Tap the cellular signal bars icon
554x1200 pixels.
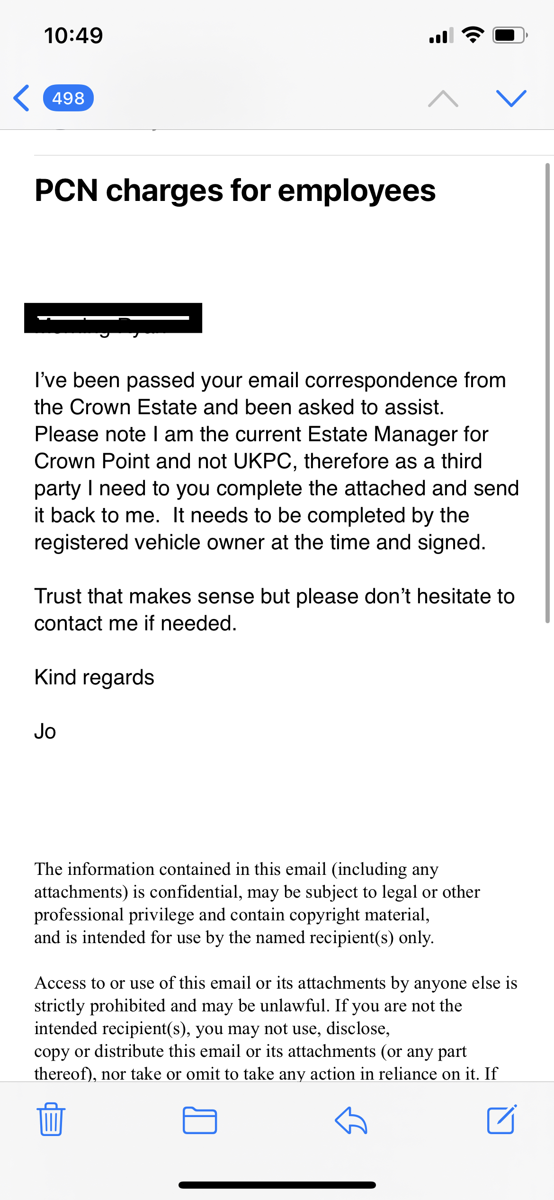point(441,36)
